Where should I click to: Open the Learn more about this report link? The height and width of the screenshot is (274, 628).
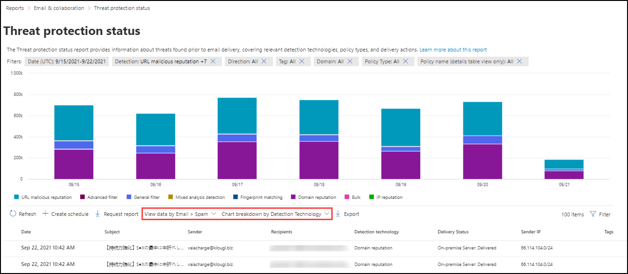[x=453, y=49]
